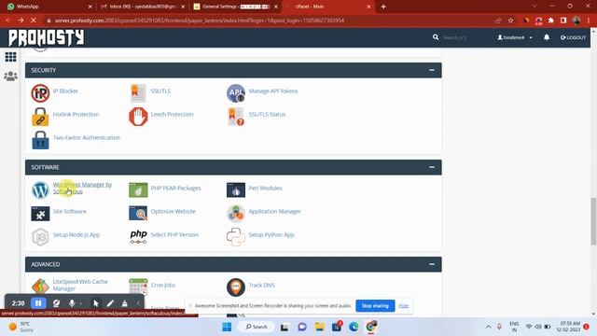Viewport: 597px width, 336px height.
Task: Open the SSL/TLS certificate icon
Action: coord(138,93)
